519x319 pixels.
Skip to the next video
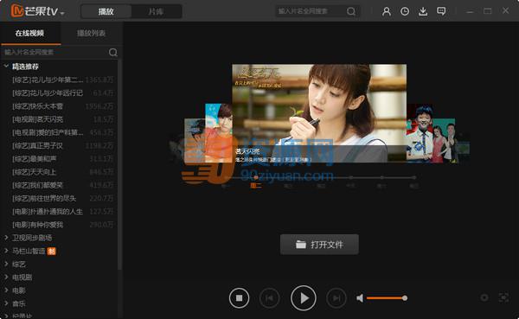tap(336, 298)
